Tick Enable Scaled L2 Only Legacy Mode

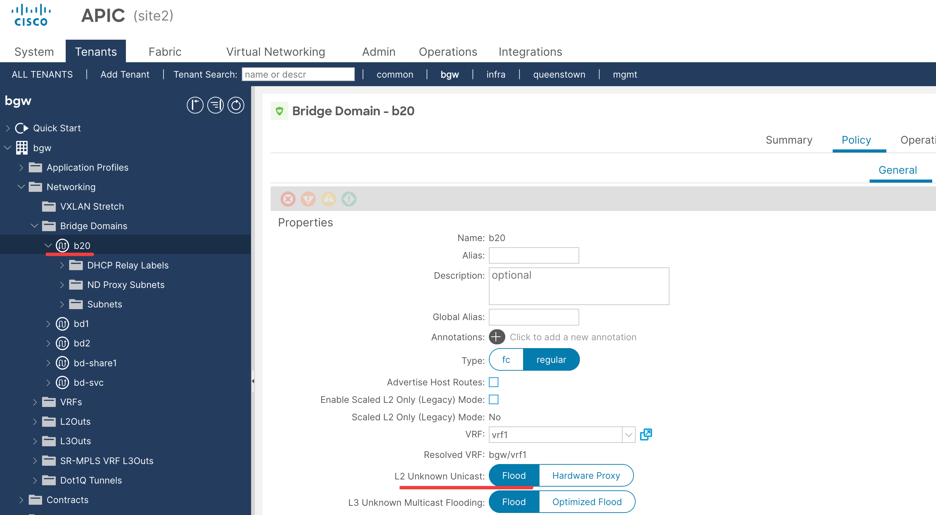point(493,399)
